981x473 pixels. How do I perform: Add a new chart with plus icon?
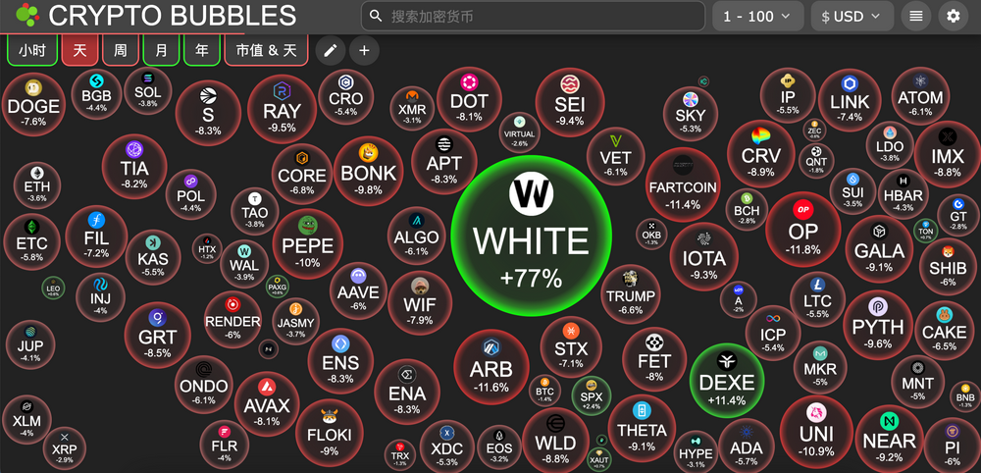(x=364, y=50)
